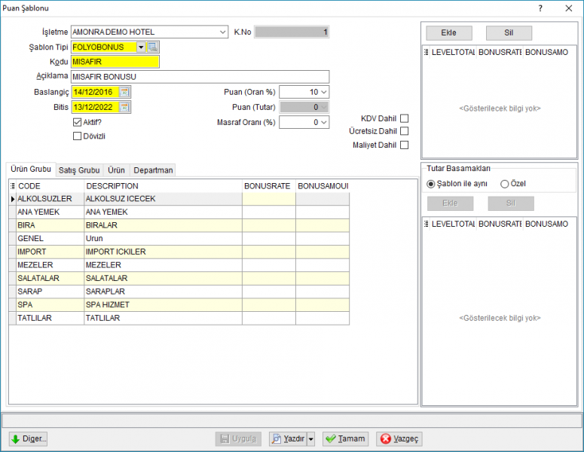This screenshot has height=452, width=584.
Task: Switch to the Ürün Grubu tab
Action: click(31, 169)
